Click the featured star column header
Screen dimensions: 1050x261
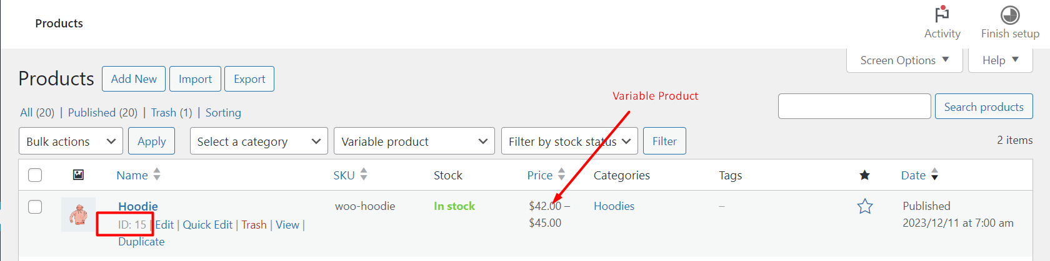[x=864, y=175]
